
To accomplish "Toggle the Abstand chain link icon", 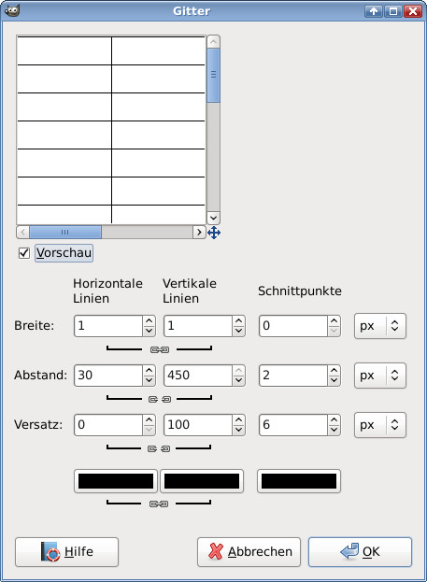I will pos(160,399).
